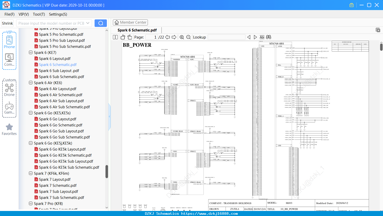Open the Member Center

pos(130,22)
